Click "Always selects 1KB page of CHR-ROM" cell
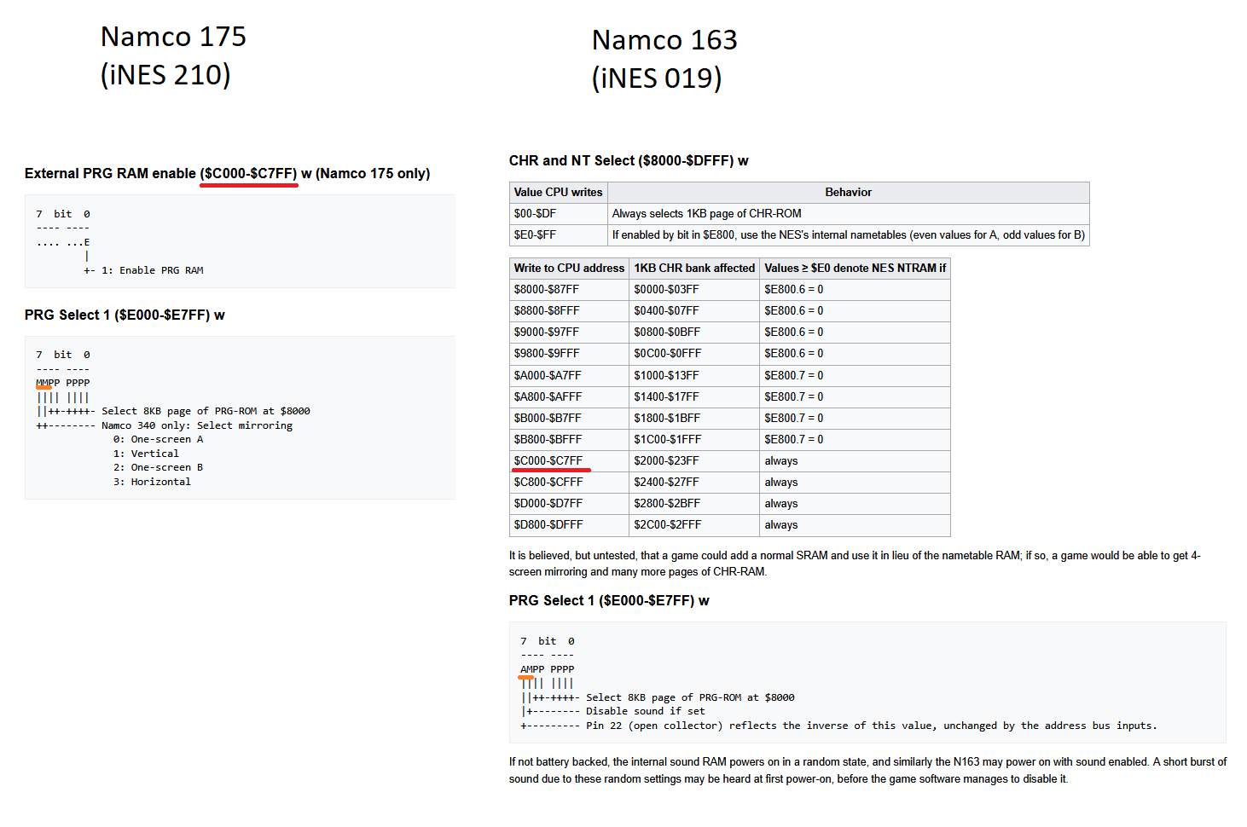 pyautogui.click(x=849, y=214)
